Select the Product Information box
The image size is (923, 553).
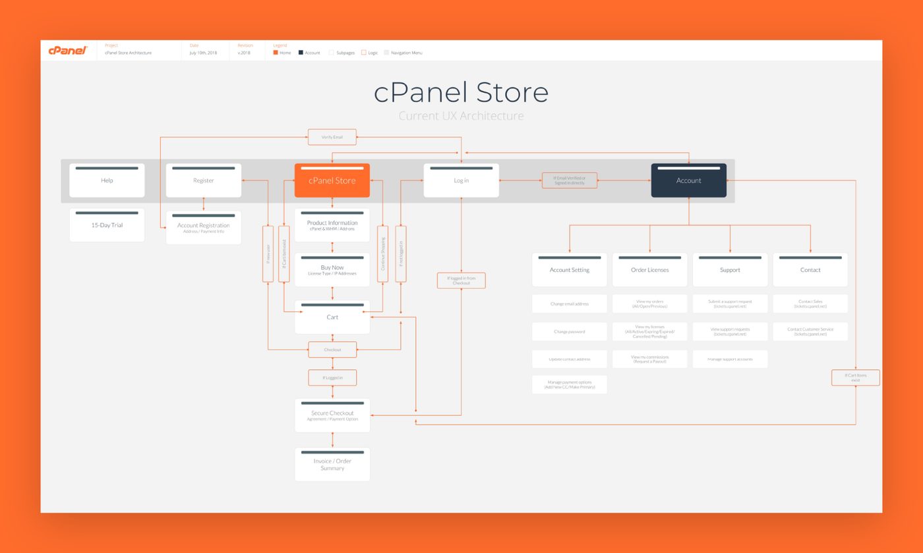click(332, 225)
